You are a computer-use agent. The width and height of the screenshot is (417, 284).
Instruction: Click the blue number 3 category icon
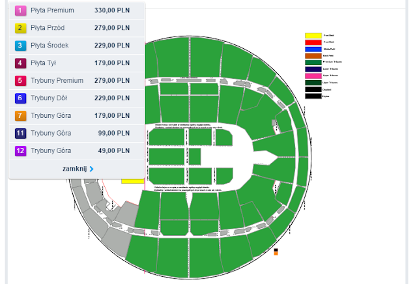pyautogui.click(x=20, y=46)
